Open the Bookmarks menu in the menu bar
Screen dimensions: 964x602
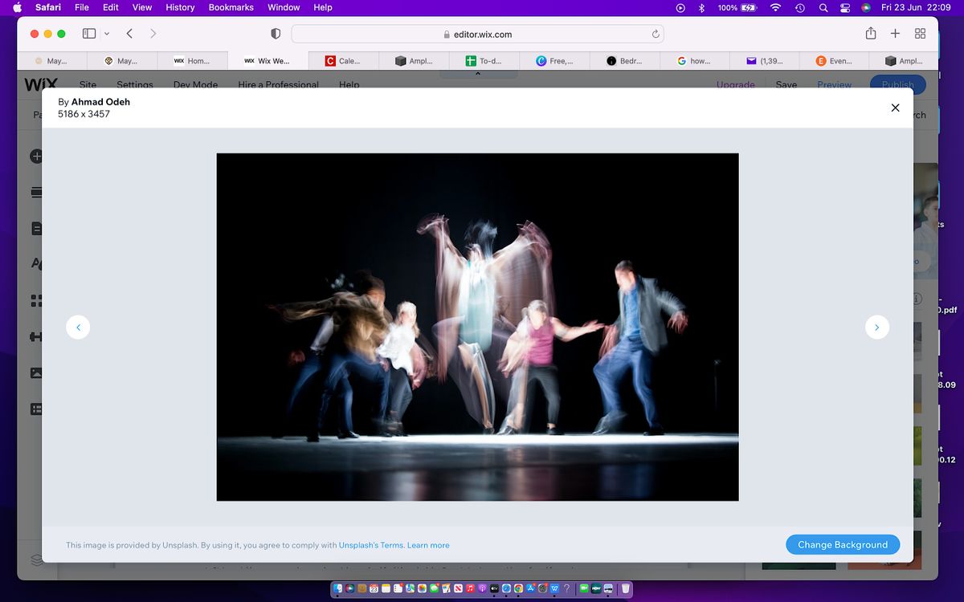231,7
